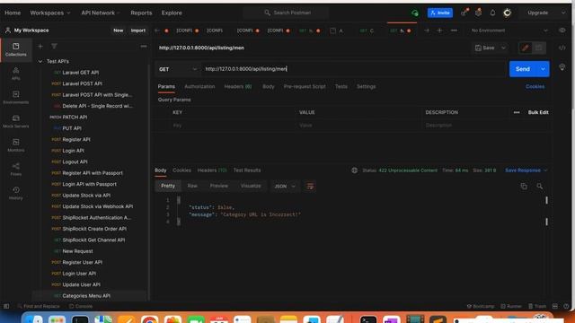Open the notifications bell

pyautogui.click(x=492, y=13)
